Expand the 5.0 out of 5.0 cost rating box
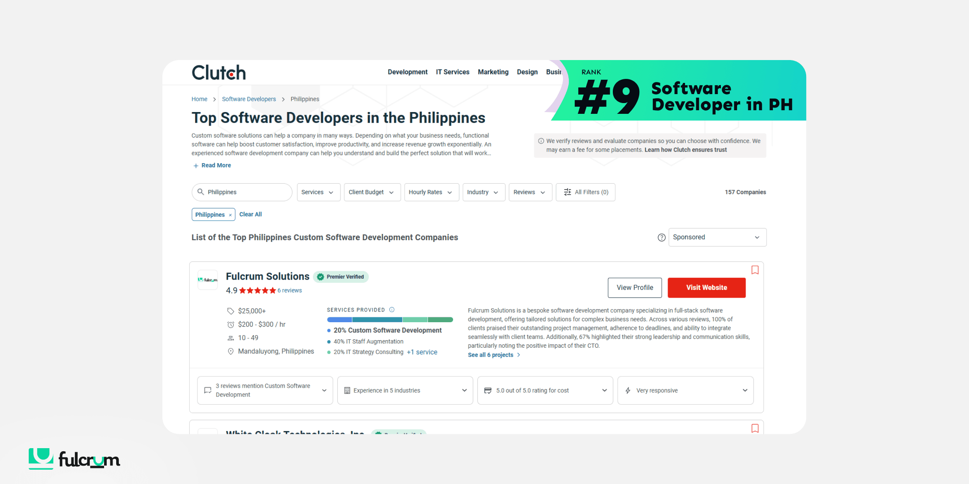This screenshot has height=484, width=969. pos(545,390)
